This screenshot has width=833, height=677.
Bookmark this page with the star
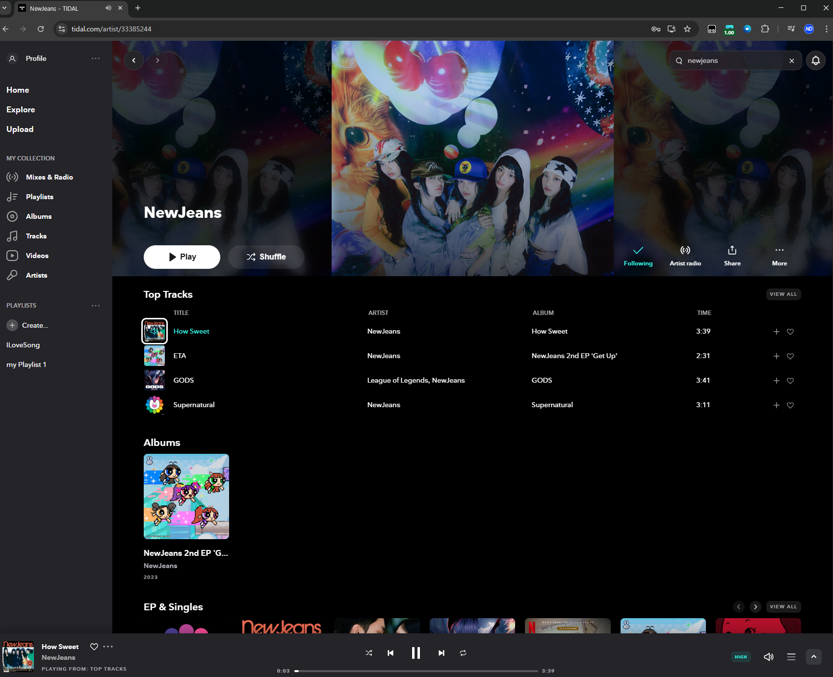[x=687, y=29]
